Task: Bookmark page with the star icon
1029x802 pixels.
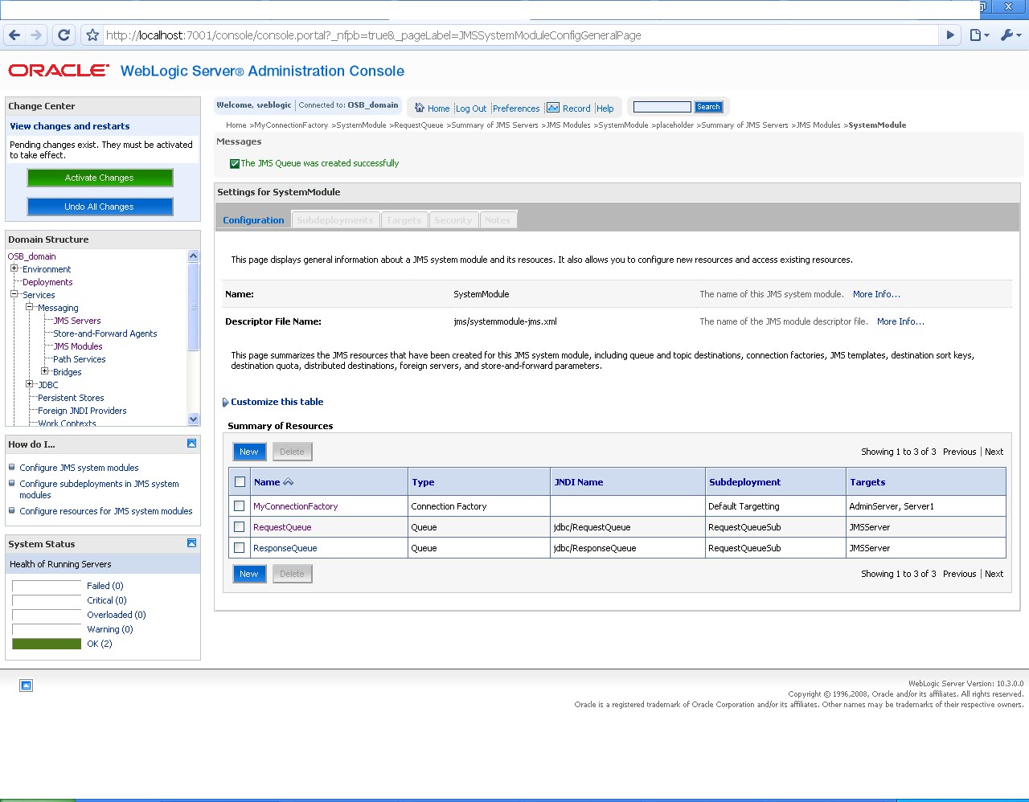Action: pos(92,35)
